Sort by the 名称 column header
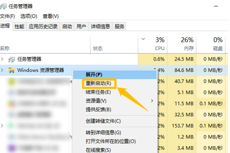230x153 pixels. [x=45, y=45]
